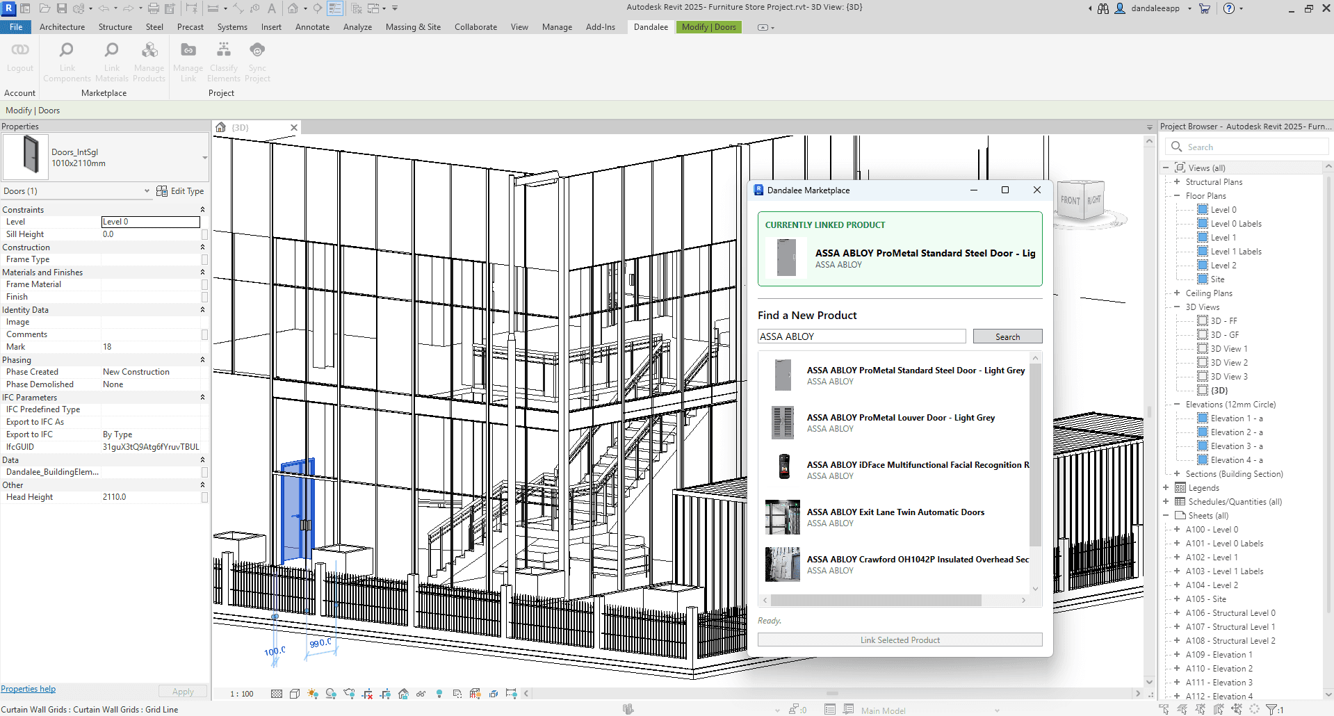Toggle Shadows in the view control bar
The height and width of the screenshot is (716, 1334).
tap(331, 694)
